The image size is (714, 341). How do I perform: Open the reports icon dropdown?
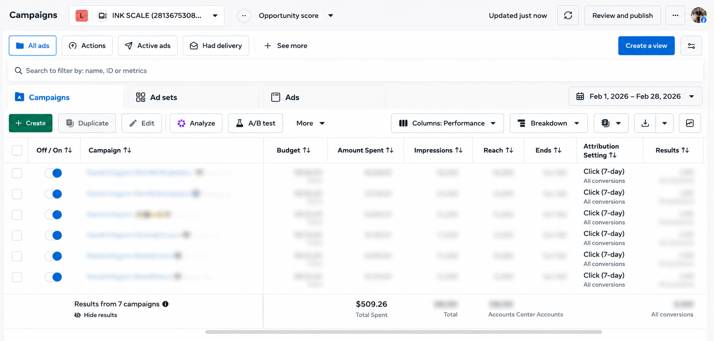pos(611,123)
